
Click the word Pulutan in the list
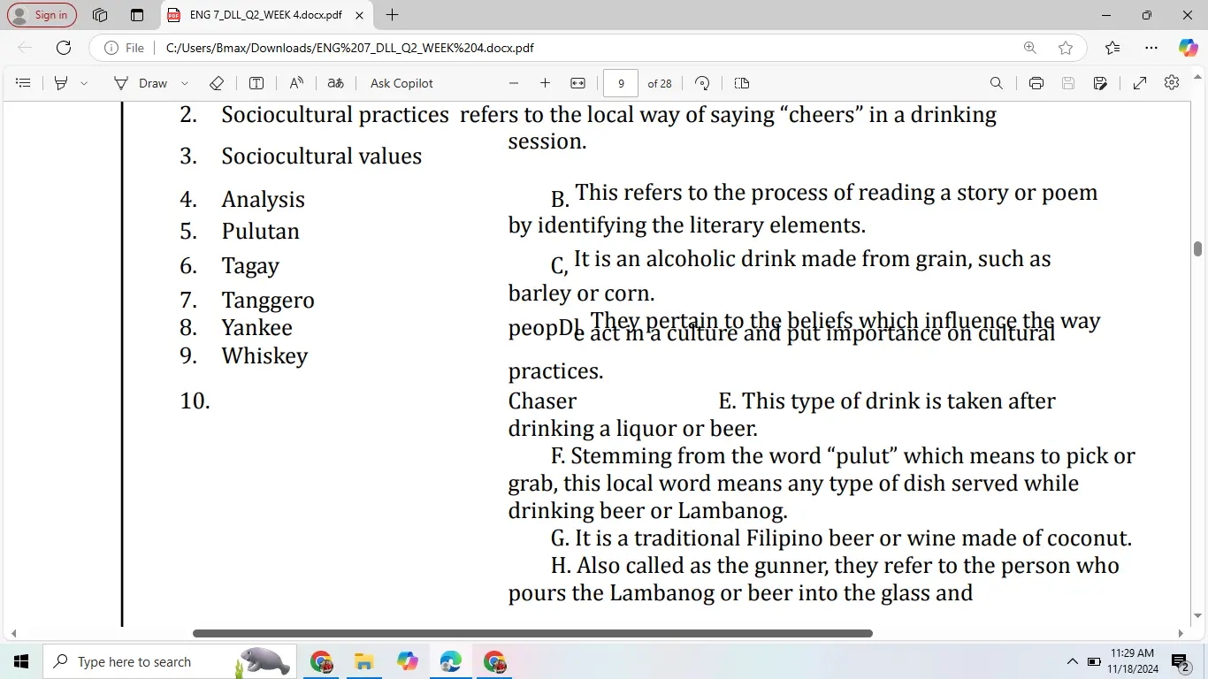[261, 232]
